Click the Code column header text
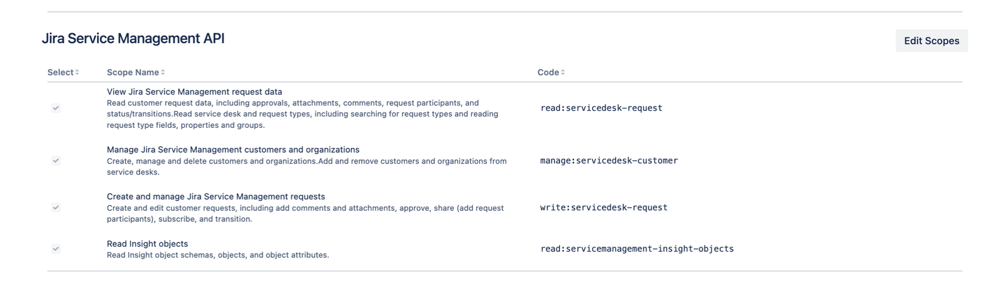This screenshot has width=1000, height=300. tap(548, 73)
